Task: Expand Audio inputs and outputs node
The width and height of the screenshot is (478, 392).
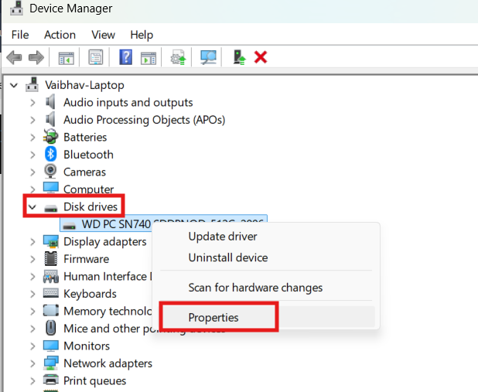Action: coord(32,102)
